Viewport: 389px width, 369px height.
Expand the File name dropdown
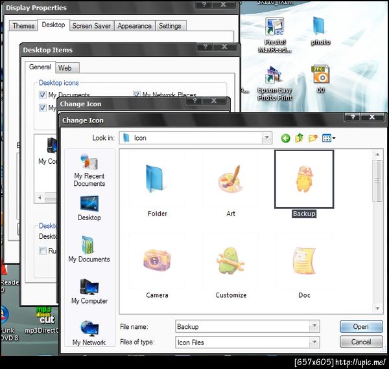click(x=314, y=326)
